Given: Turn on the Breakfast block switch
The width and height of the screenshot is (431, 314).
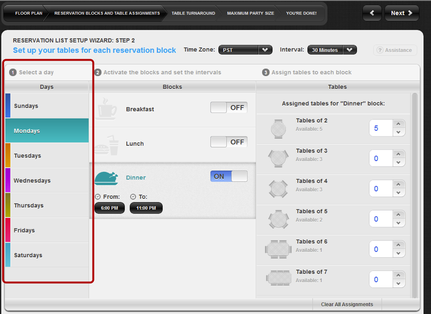Looking at the screenshot, I should [229, 108].
